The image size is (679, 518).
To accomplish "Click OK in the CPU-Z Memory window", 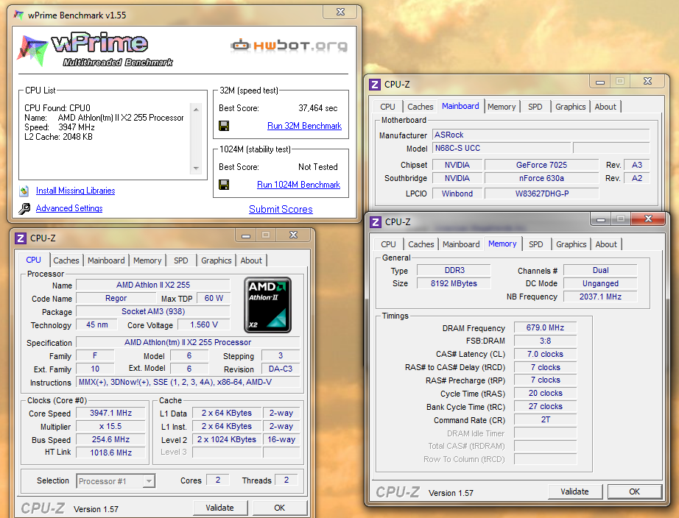I will (x=634, y=492).
